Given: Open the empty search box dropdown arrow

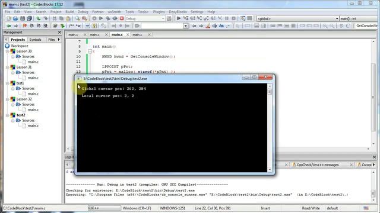Looking at the screenshot, I should [186, 26].
